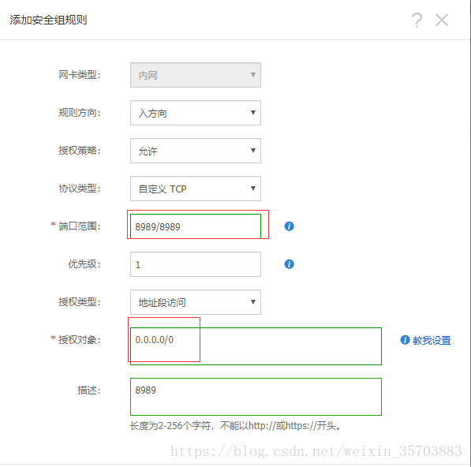Viewport: 471px width, 467px height.
Task: Click the 端口范围 label
Action: (80, 226)
